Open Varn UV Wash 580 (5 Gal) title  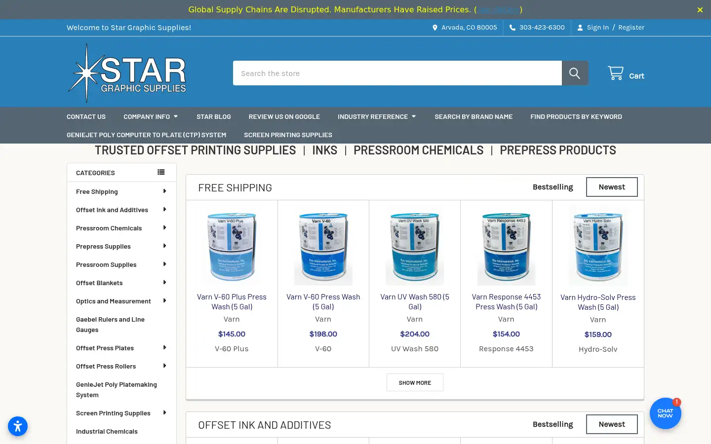click(415, 301)
